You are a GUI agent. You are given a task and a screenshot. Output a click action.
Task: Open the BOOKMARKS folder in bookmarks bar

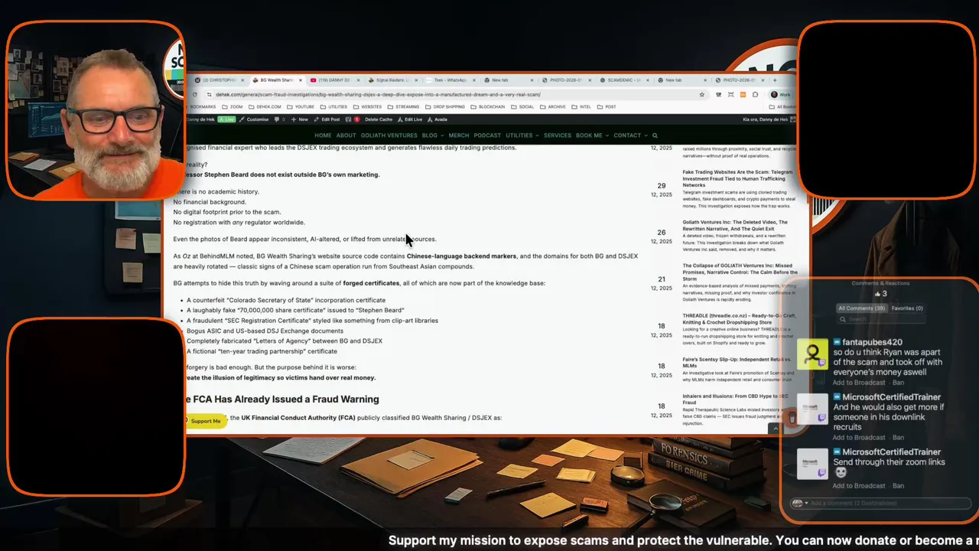[203, 107]
